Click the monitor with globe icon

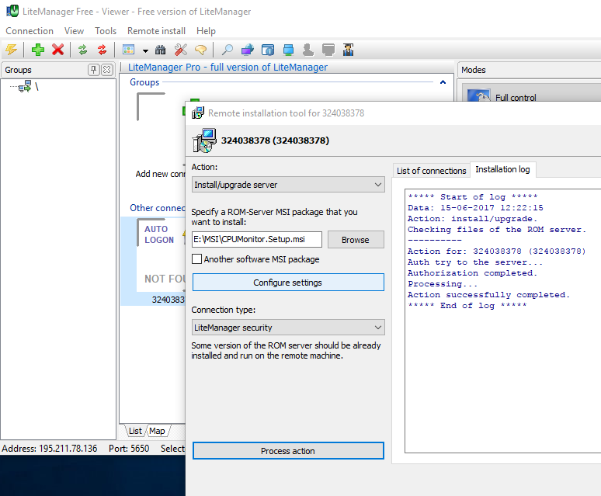[x=248, y=50]
